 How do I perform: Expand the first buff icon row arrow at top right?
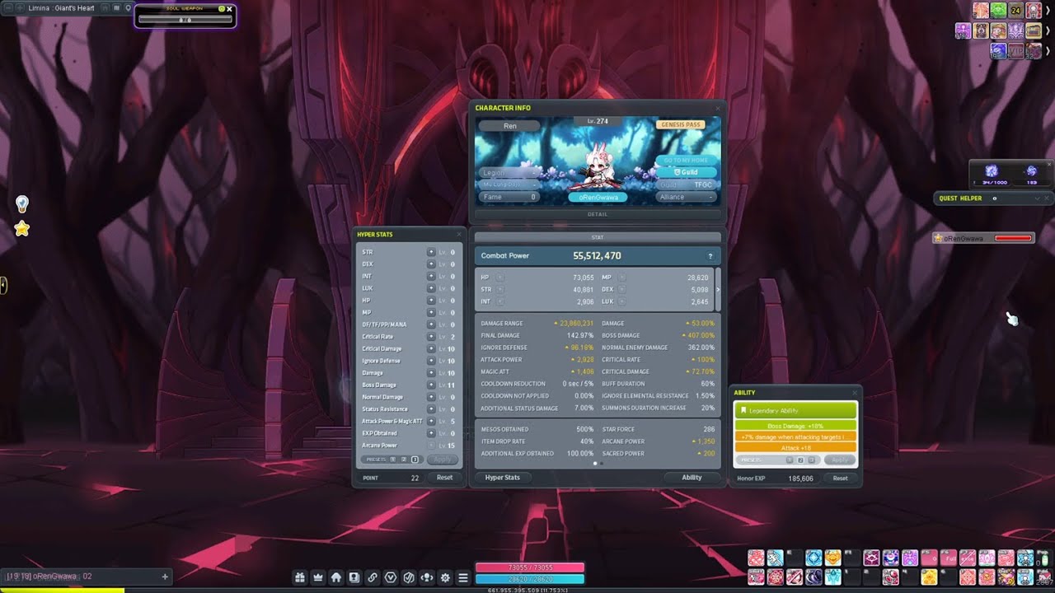tap(1048, 11)
